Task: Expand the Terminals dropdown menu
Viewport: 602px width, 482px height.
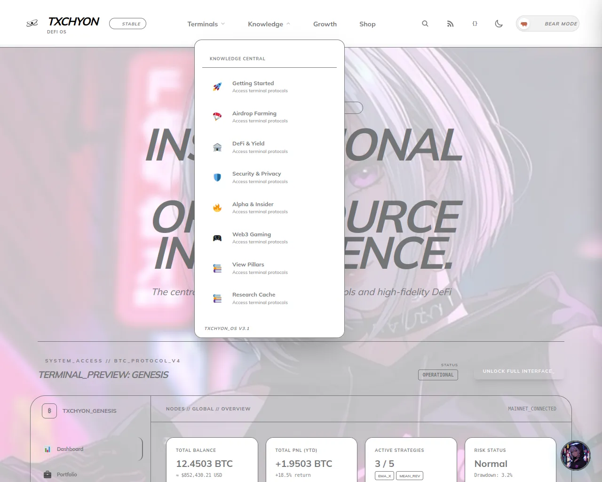Action: 206,24
